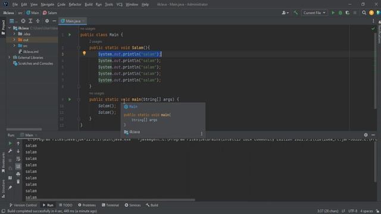Viewport: 381px width, 214px height.
Task: Toggle Pin Tab in the Run panel
Action: tap(10, 187)
